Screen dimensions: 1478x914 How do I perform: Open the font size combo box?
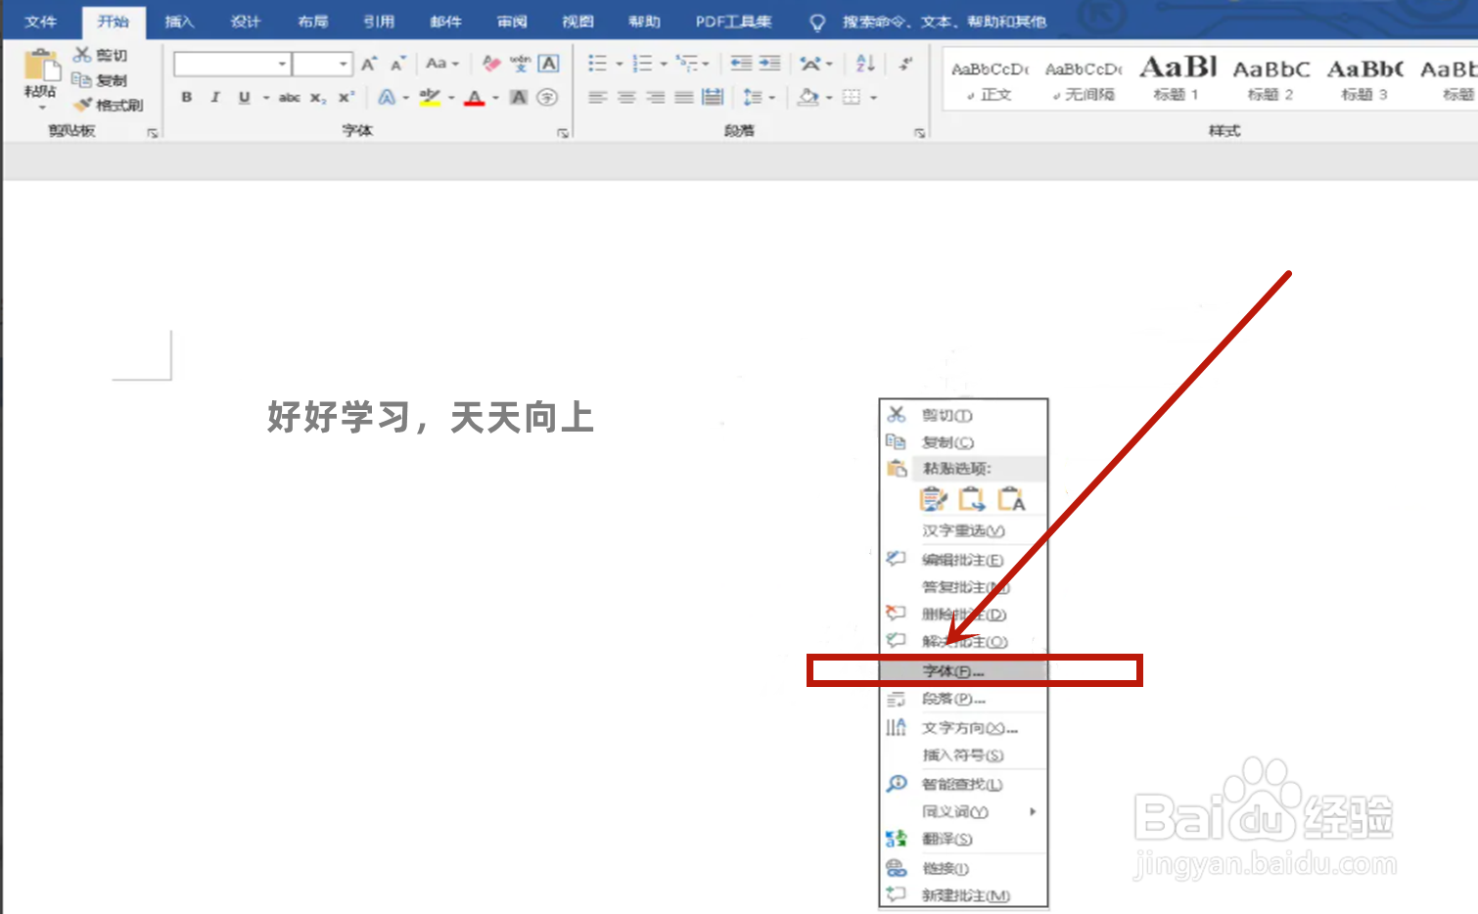pos(322,65)
